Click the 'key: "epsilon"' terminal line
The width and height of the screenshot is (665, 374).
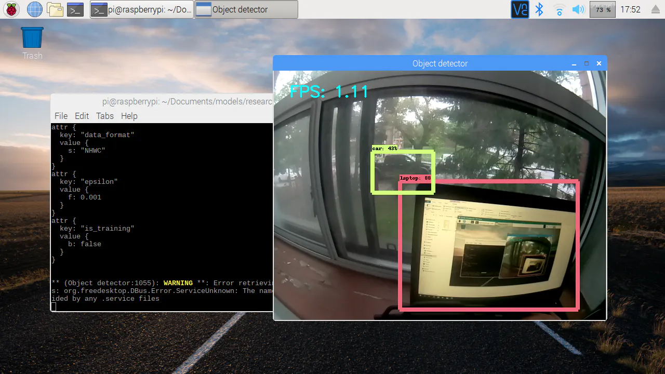[x=88, y=182]
